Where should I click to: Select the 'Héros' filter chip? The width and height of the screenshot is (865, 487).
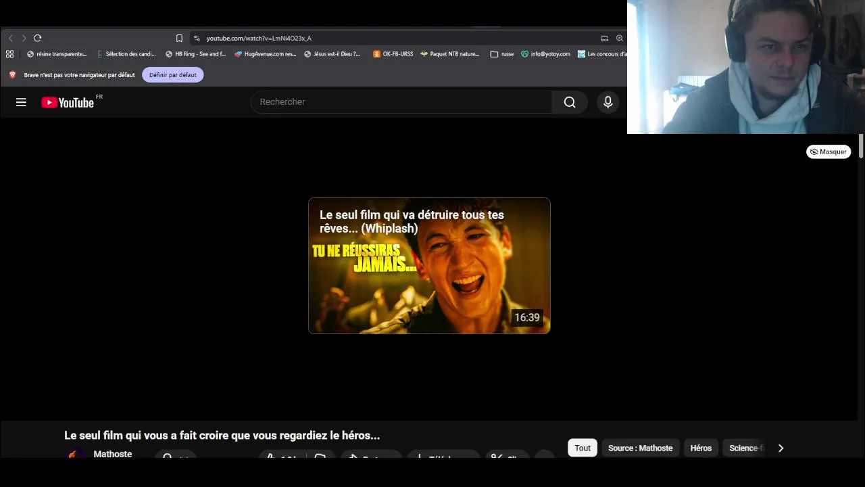point(701,448)
